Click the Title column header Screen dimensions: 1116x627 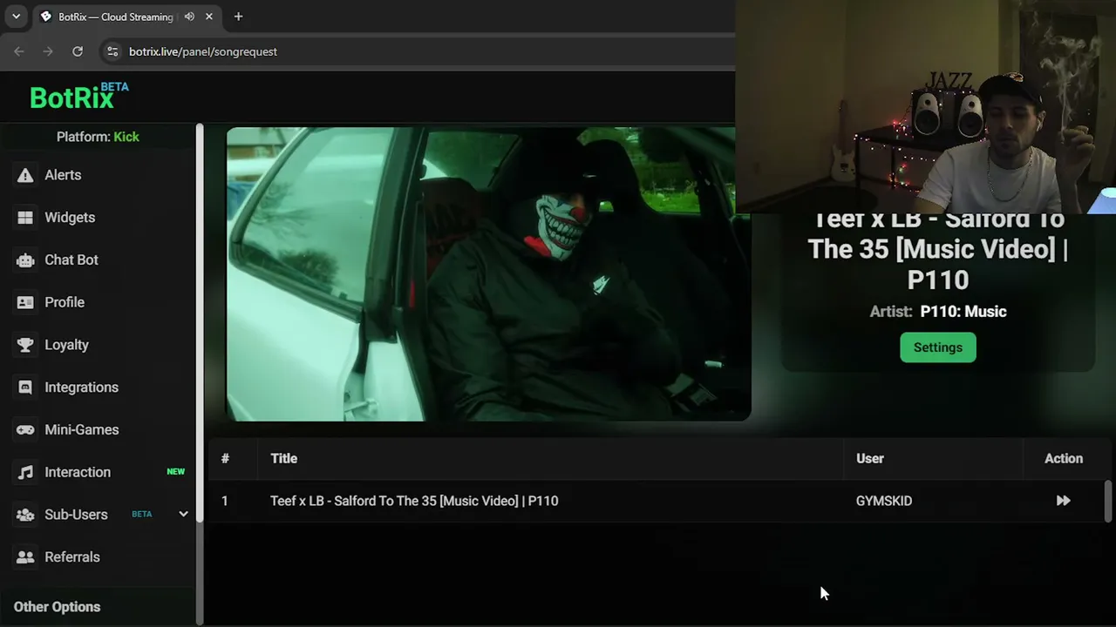click(x=283, y=459)
